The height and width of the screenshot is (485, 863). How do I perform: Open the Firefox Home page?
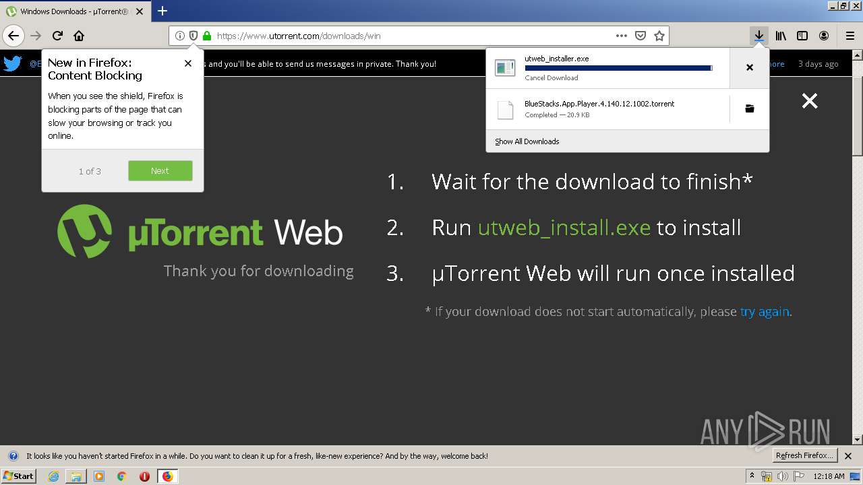tap(79, 36)
